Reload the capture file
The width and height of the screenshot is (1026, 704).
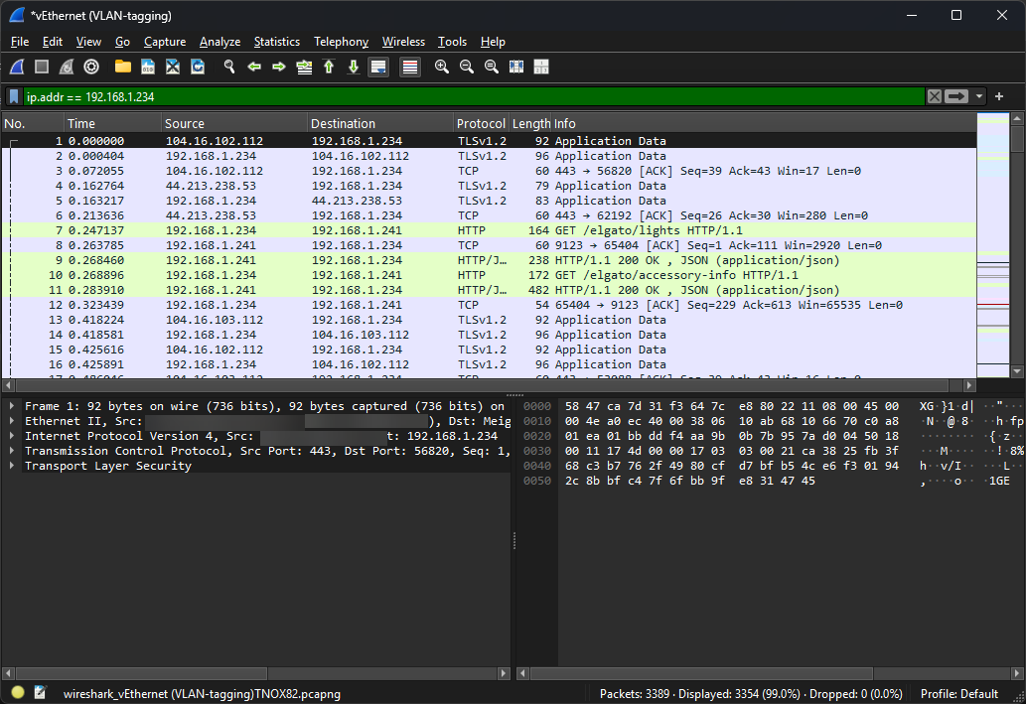198,67
